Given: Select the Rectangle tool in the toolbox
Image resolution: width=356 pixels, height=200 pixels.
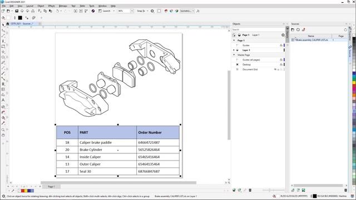Looking at the screenshot, I should pos(3,46).
